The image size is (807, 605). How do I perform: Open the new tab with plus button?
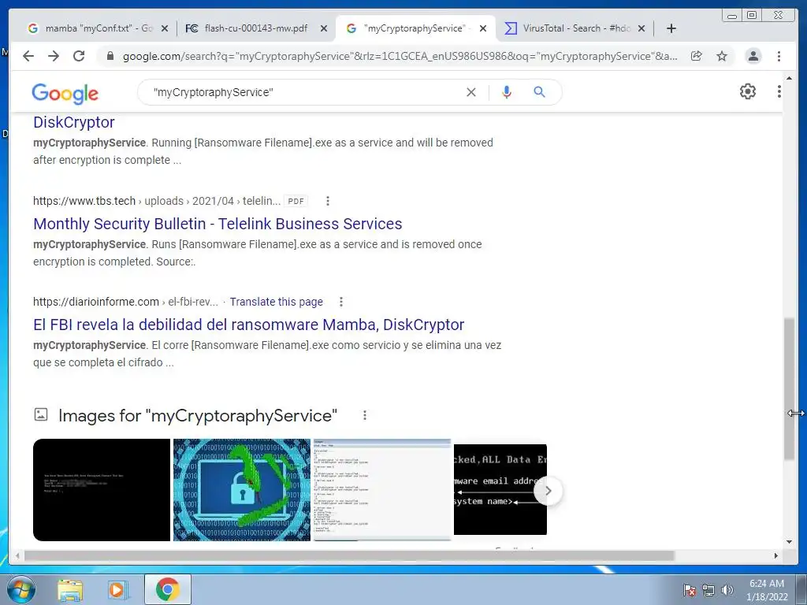click(x=671, y=28)
